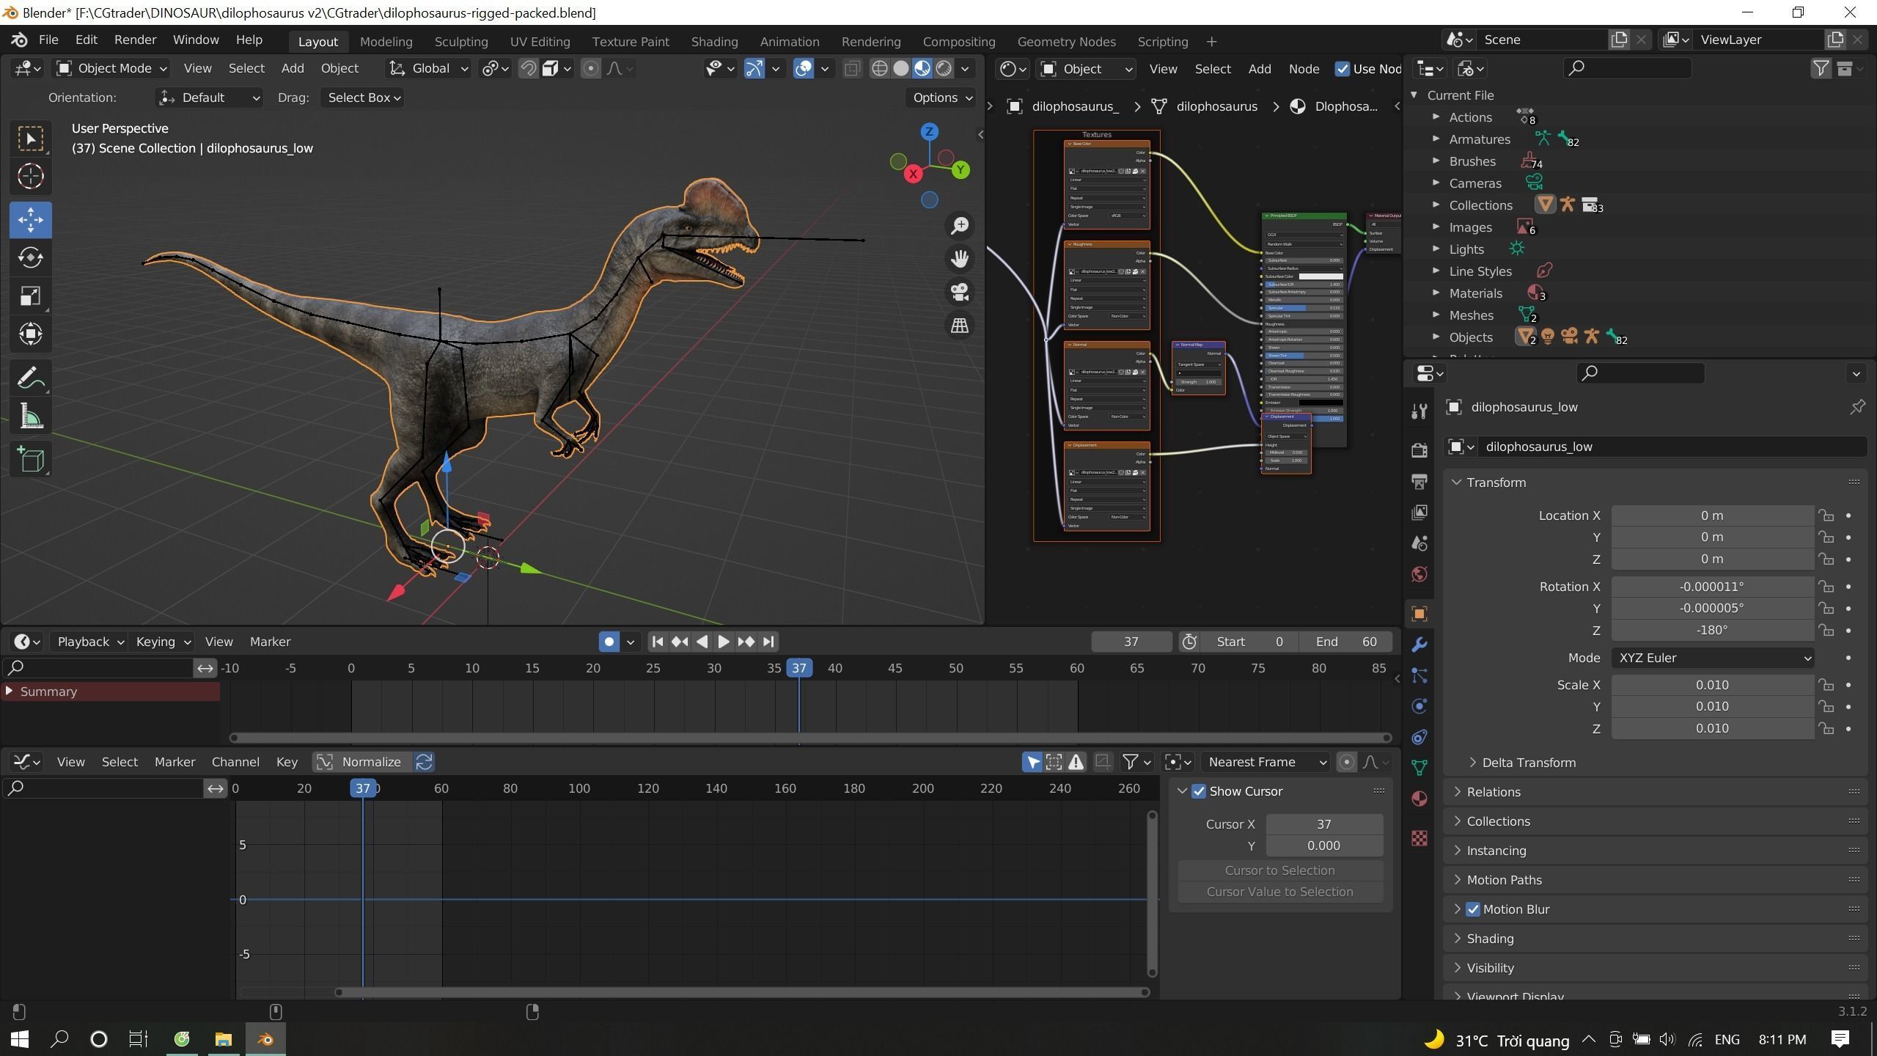
Task: Open the Drag Select Box dropdown
Action: point(363,98)
